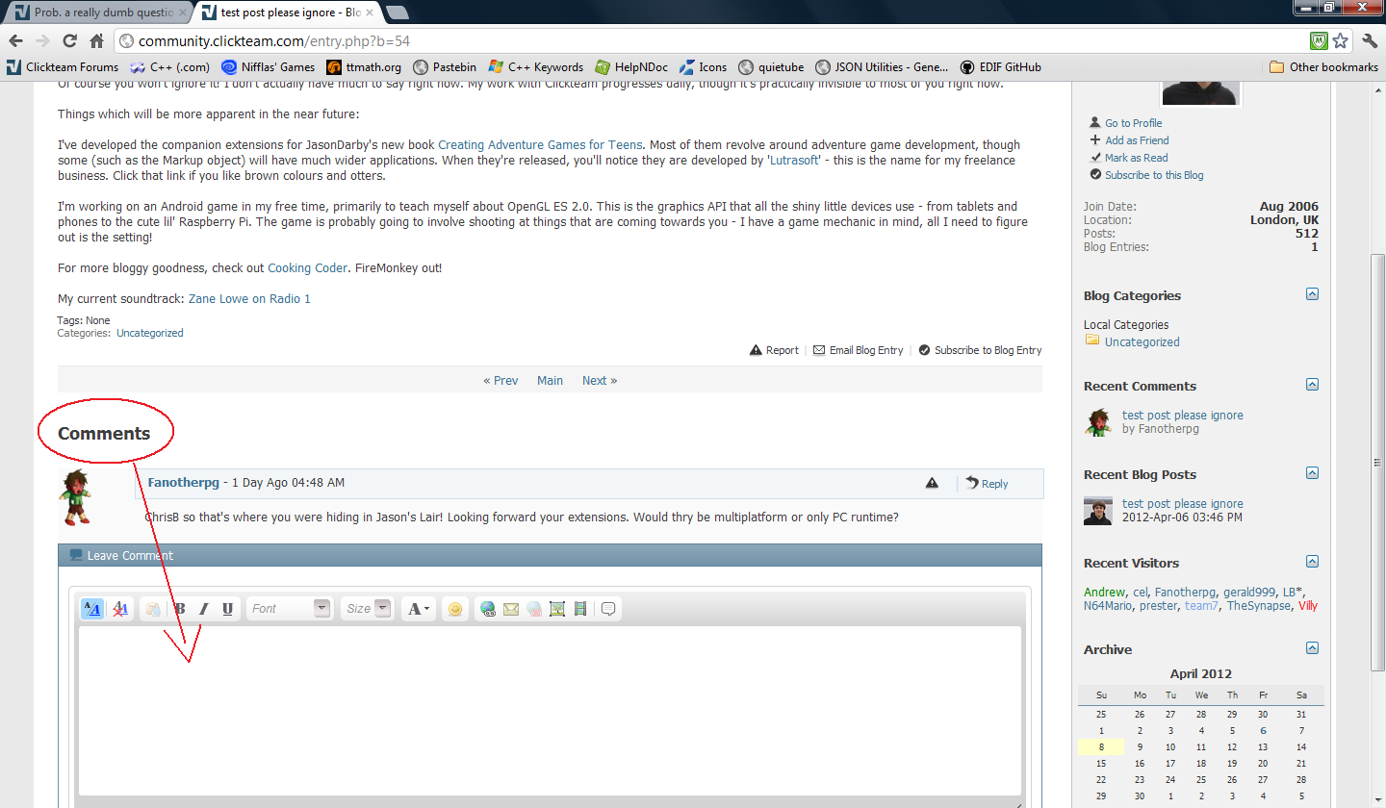Collapse the Blog Categories section

[1312, 294]
